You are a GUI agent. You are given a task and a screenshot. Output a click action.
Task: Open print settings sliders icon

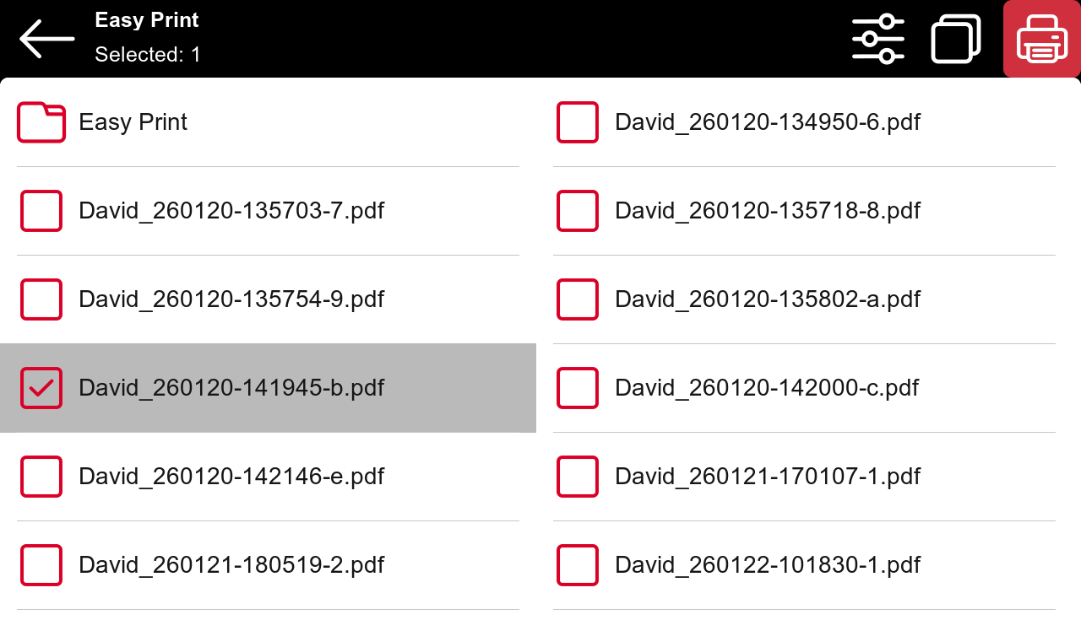[878, 39]
